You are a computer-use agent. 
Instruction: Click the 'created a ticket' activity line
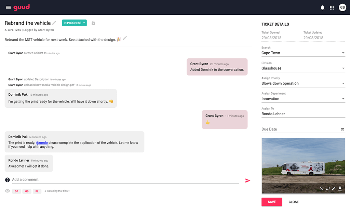[x=34, y=53]
